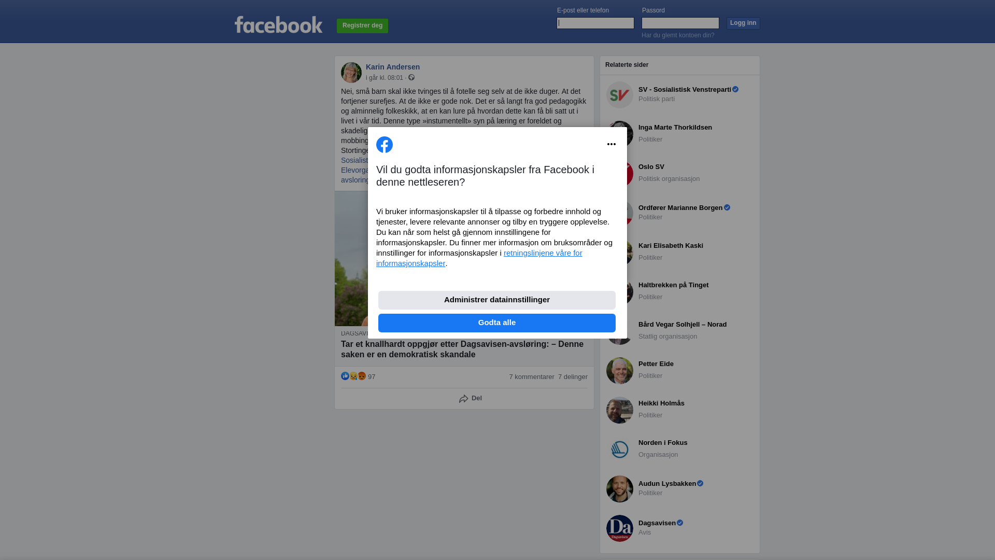This screenshot has height=560, width=995.
Task: Open the Norden i Fokus logo
Action: tap(620, 450)
